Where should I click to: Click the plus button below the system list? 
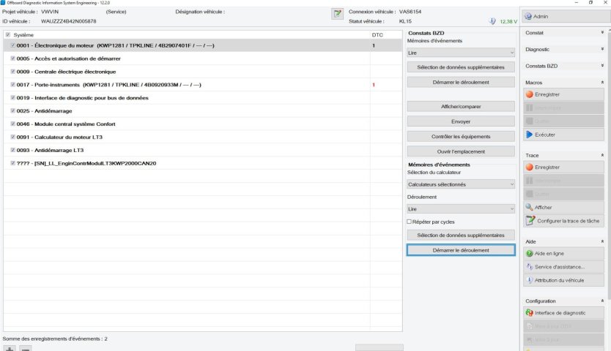[10, 348]
